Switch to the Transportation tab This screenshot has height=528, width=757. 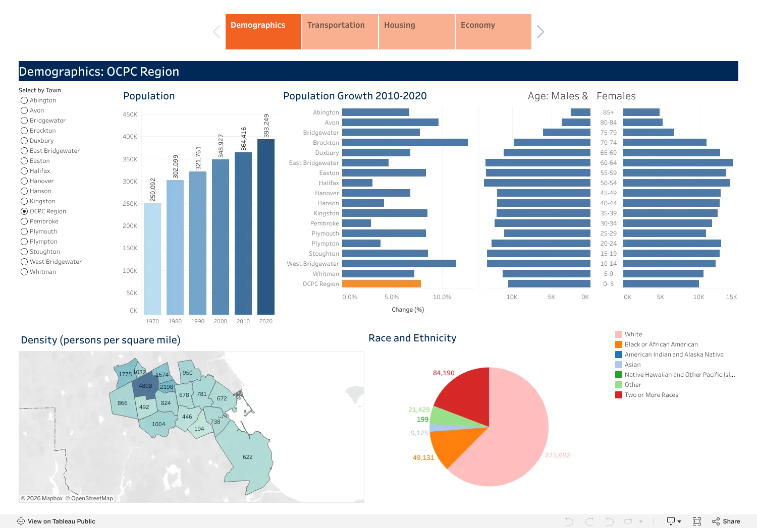pos(340,32)
